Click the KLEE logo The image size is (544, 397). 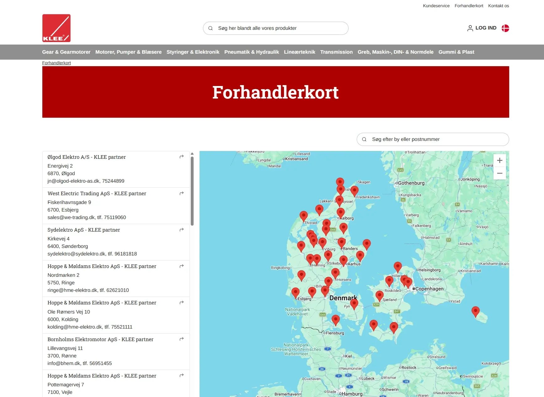(56, 28)
